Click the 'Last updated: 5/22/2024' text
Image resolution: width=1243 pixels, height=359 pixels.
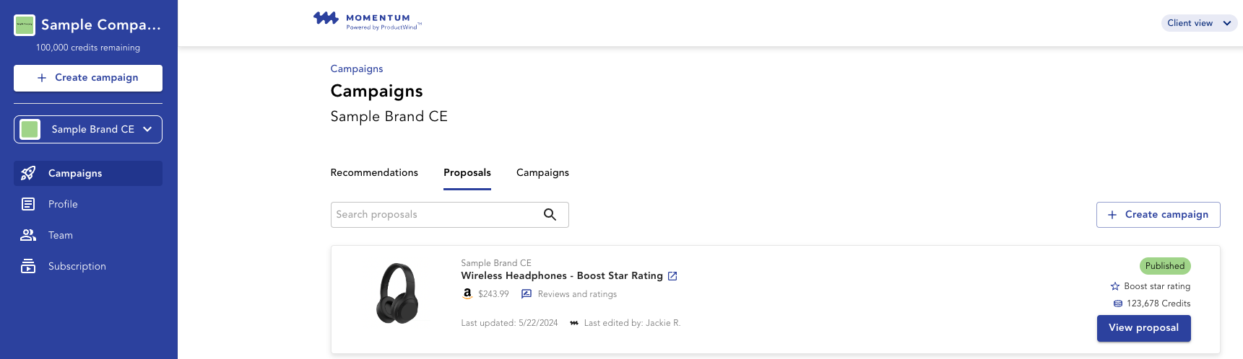point(509,323)
